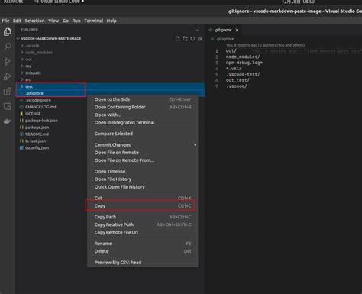Open the Run and Debug view

coord(8,76)
